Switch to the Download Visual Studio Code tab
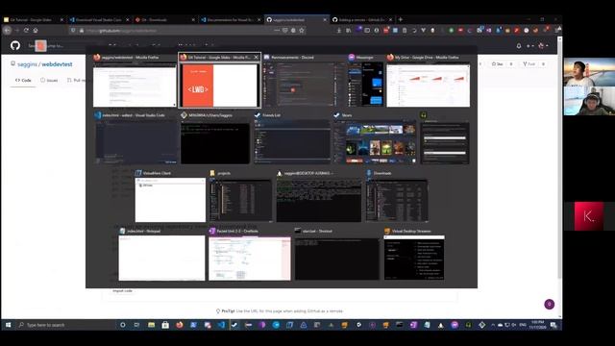The image size is (615, 346). click(99, 19)
